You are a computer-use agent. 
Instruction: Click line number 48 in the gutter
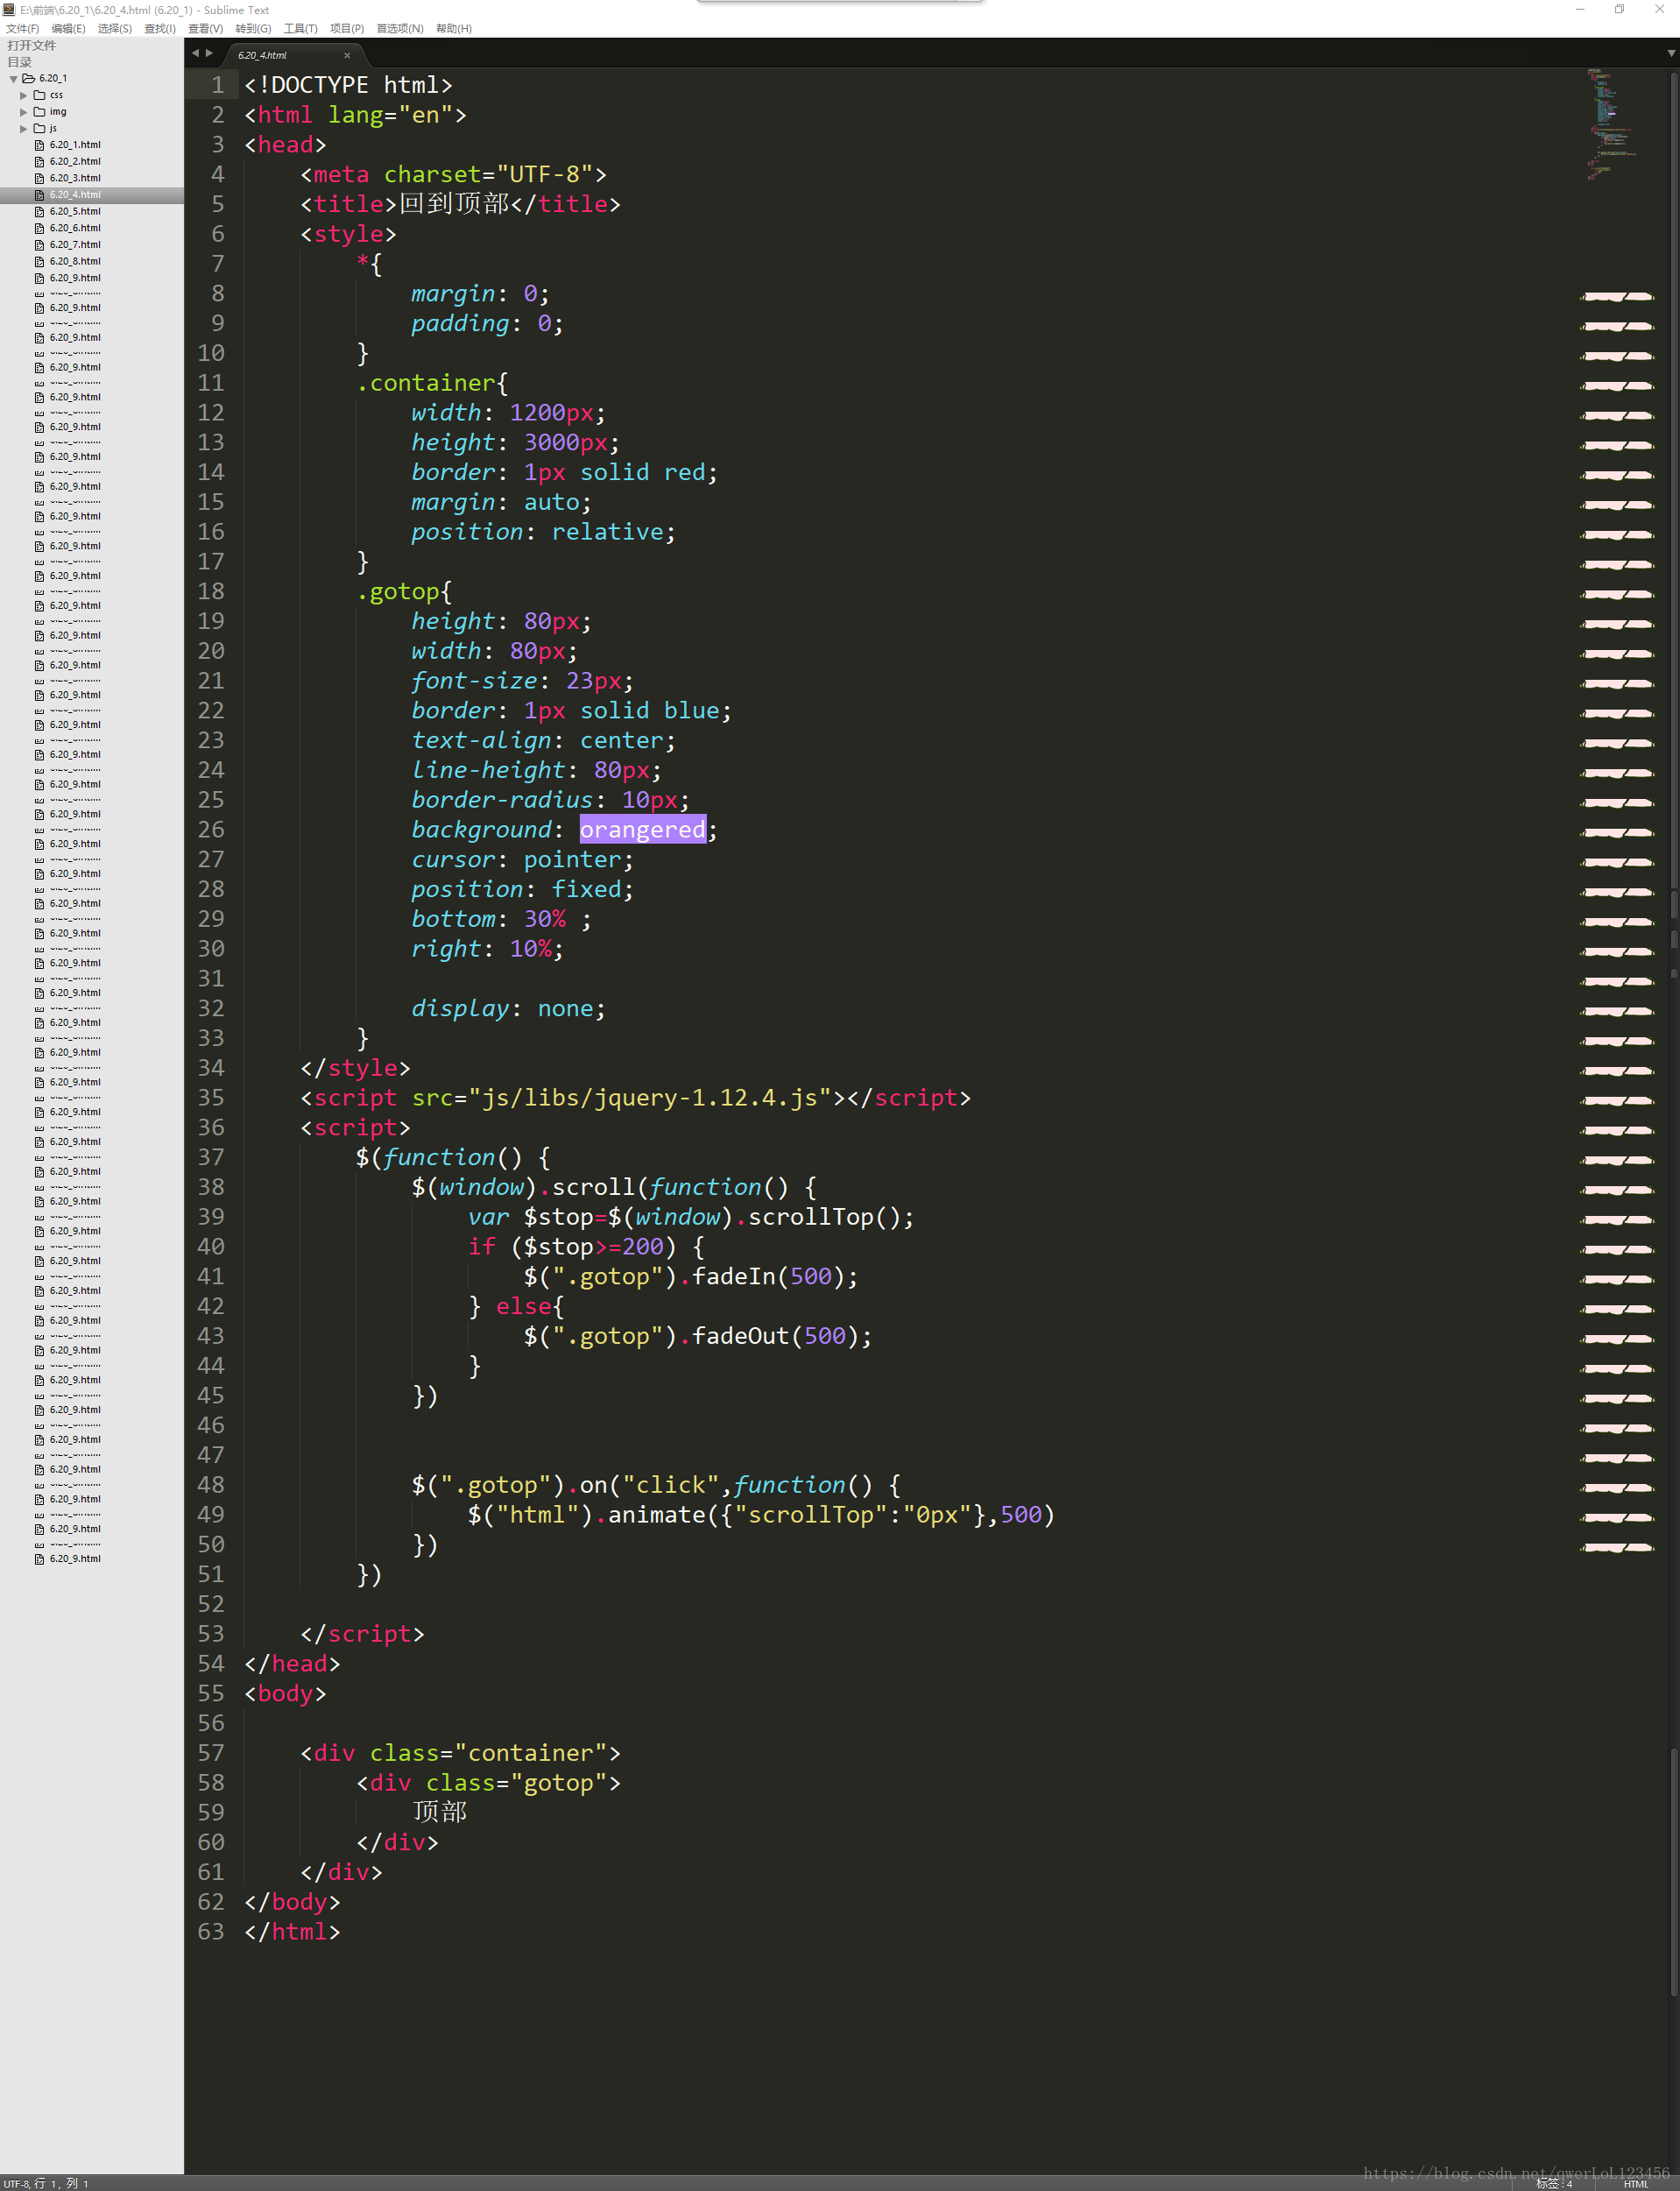[211, 1485]
